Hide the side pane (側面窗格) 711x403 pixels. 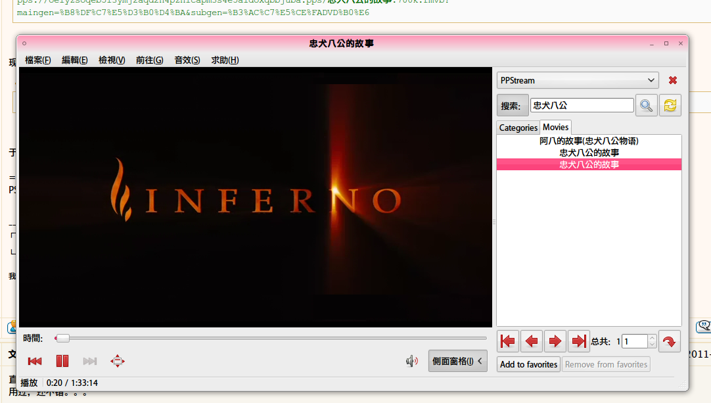coord(457,361)
